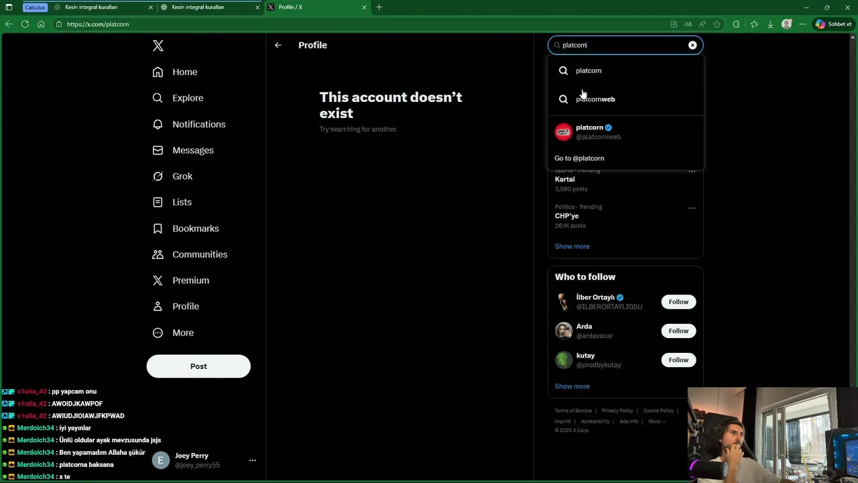Add this page to favorites star
The image size is (858, 483).
(x=717, y=24)
